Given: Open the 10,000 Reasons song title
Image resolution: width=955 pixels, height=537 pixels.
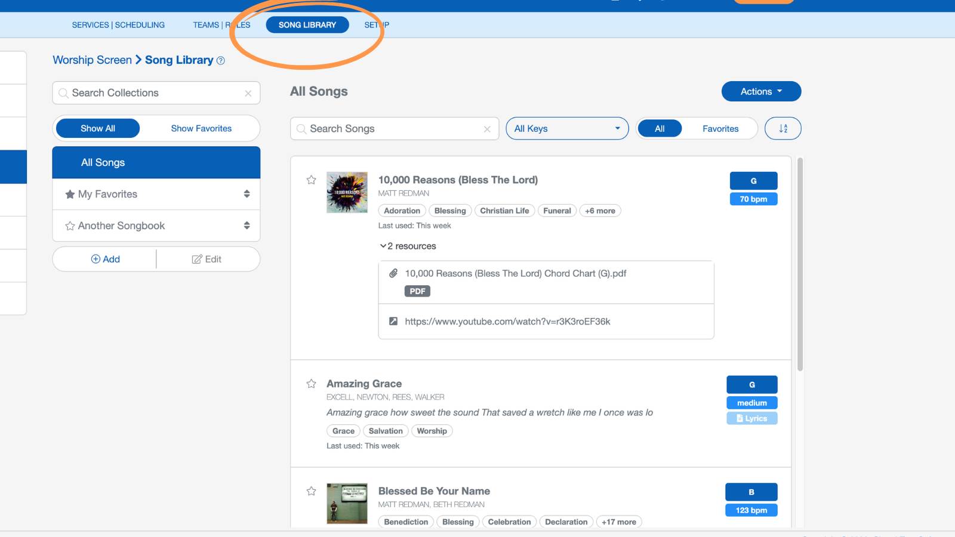Looking at the screenshot, I should [x=458, y=180].
